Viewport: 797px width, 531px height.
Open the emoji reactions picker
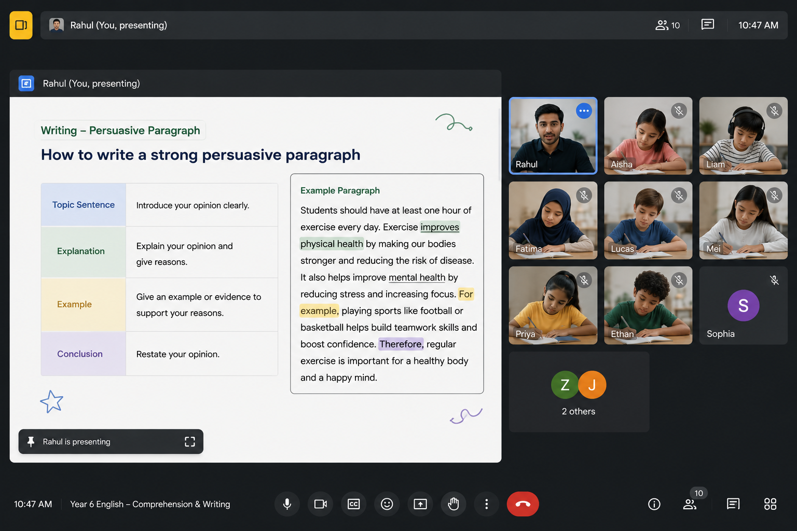(x=387, y=504)
